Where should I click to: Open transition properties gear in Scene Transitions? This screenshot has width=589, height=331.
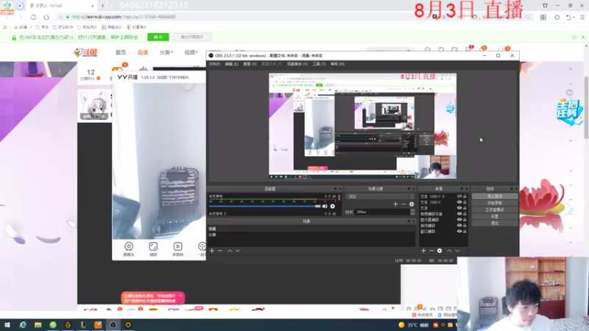coord(412,204)
